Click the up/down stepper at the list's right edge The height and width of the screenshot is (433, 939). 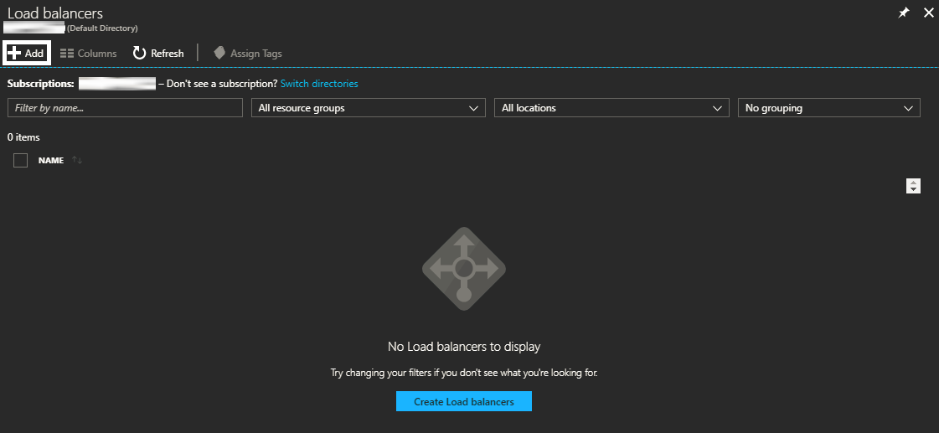pyautogui.click(x=913, y=186)
